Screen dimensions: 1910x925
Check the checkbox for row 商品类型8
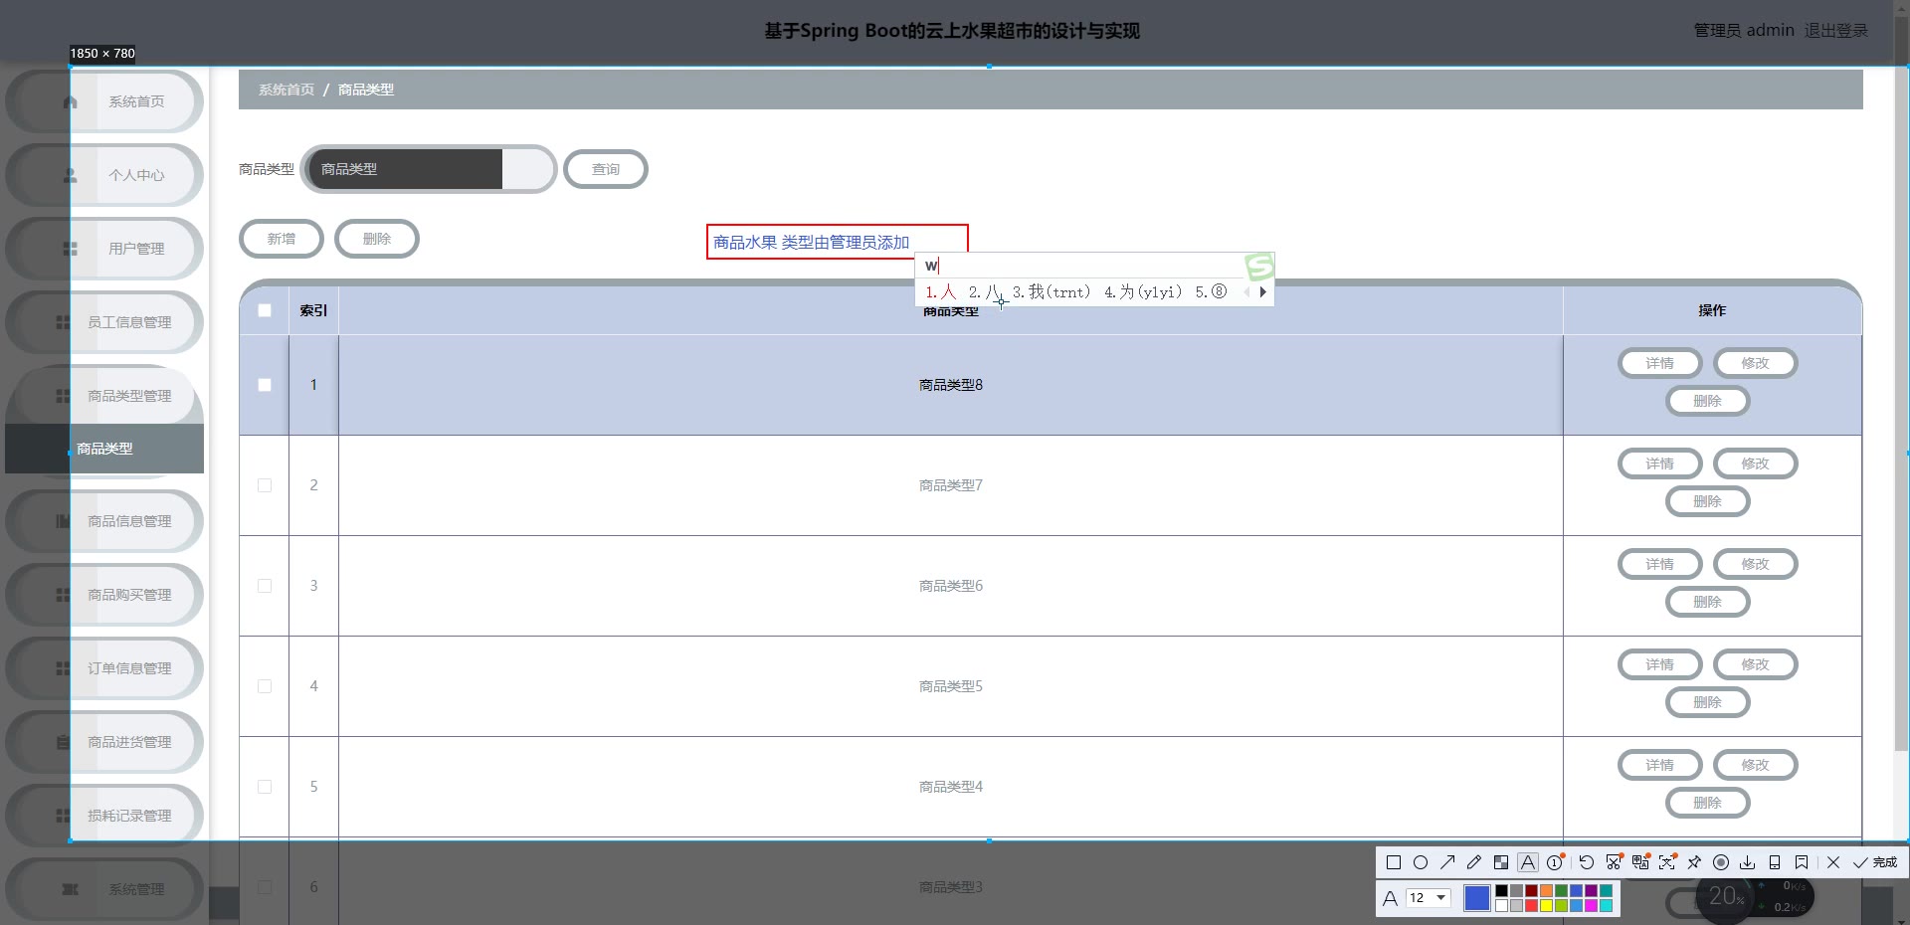[265, 385]
